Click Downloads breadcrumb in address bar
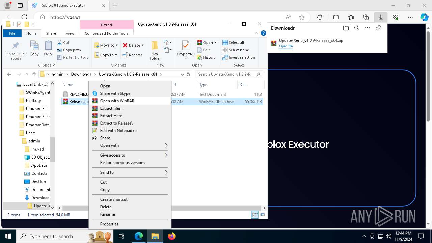The image size is (432, 243). pos(81,74)
